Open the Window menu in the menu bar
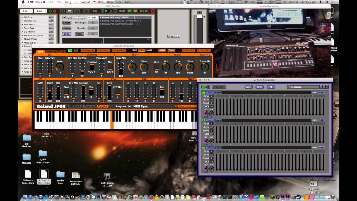This screenshot has width=357, height=201. [98, 2]
